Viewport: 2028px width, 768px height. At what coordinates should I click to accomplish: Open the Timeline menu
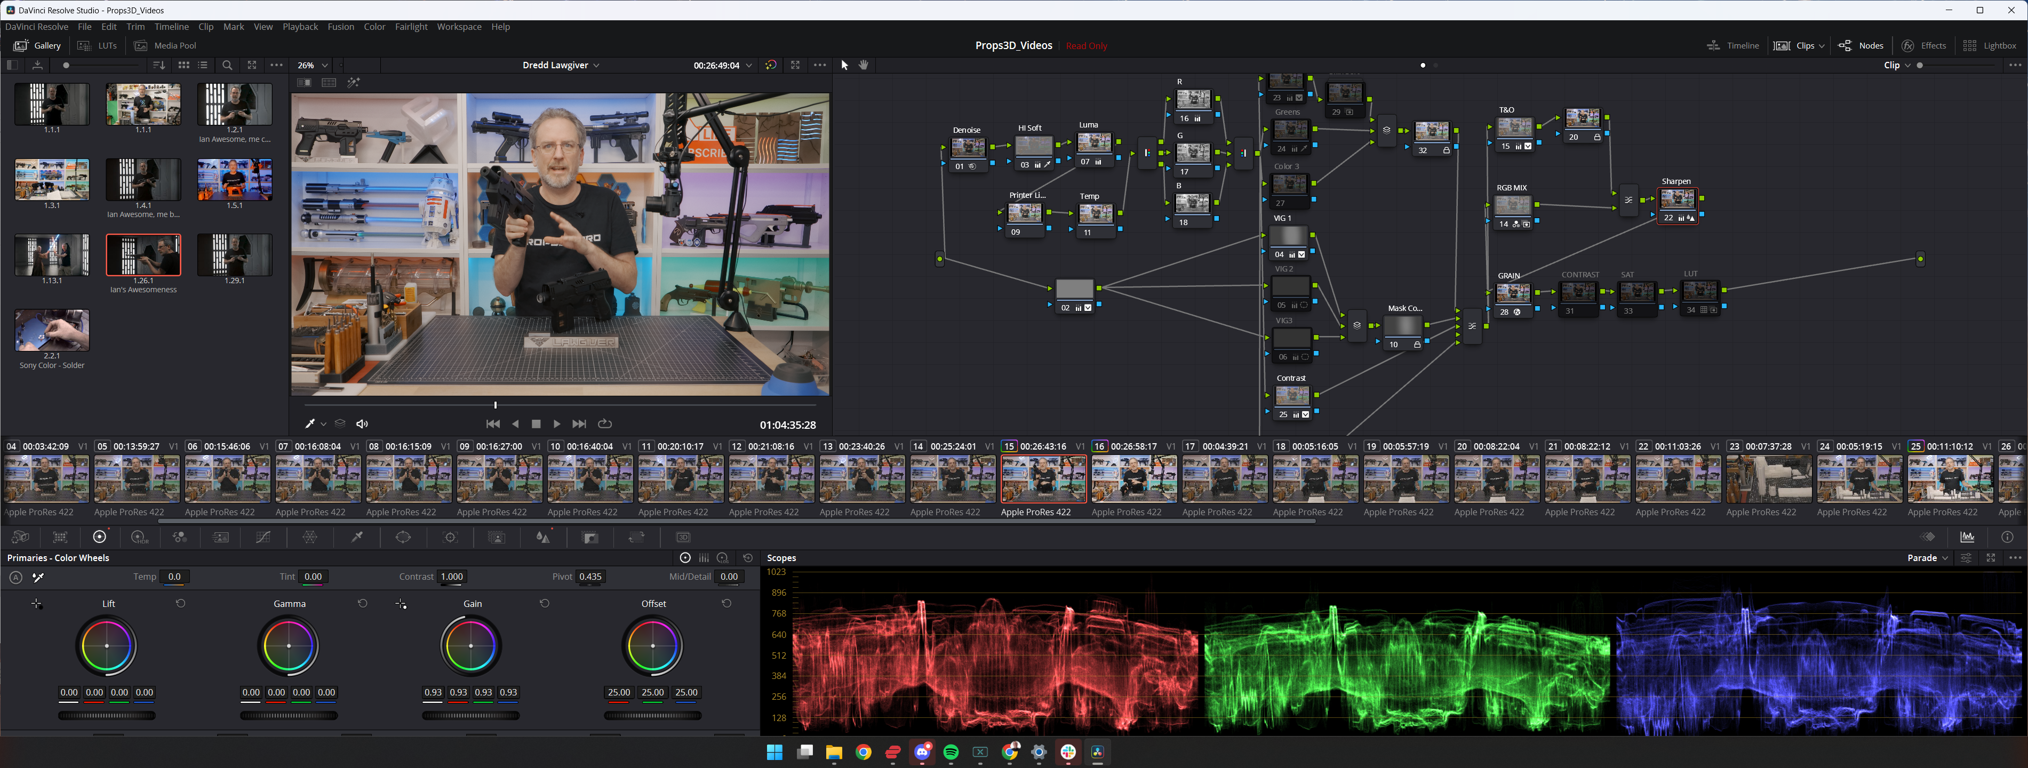172,27
